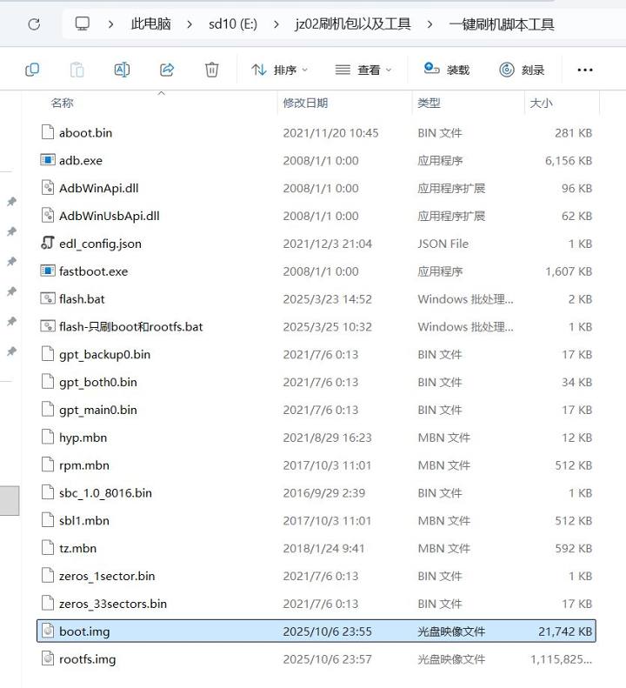Click the 21,742 KB size of boot.img
This screenshot has height=688, width=626.
point(565,631)
